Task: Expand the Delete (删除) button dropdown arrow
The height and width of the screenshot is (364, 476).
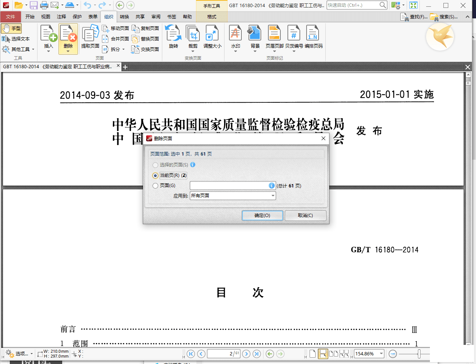Action: pos(68,51)
